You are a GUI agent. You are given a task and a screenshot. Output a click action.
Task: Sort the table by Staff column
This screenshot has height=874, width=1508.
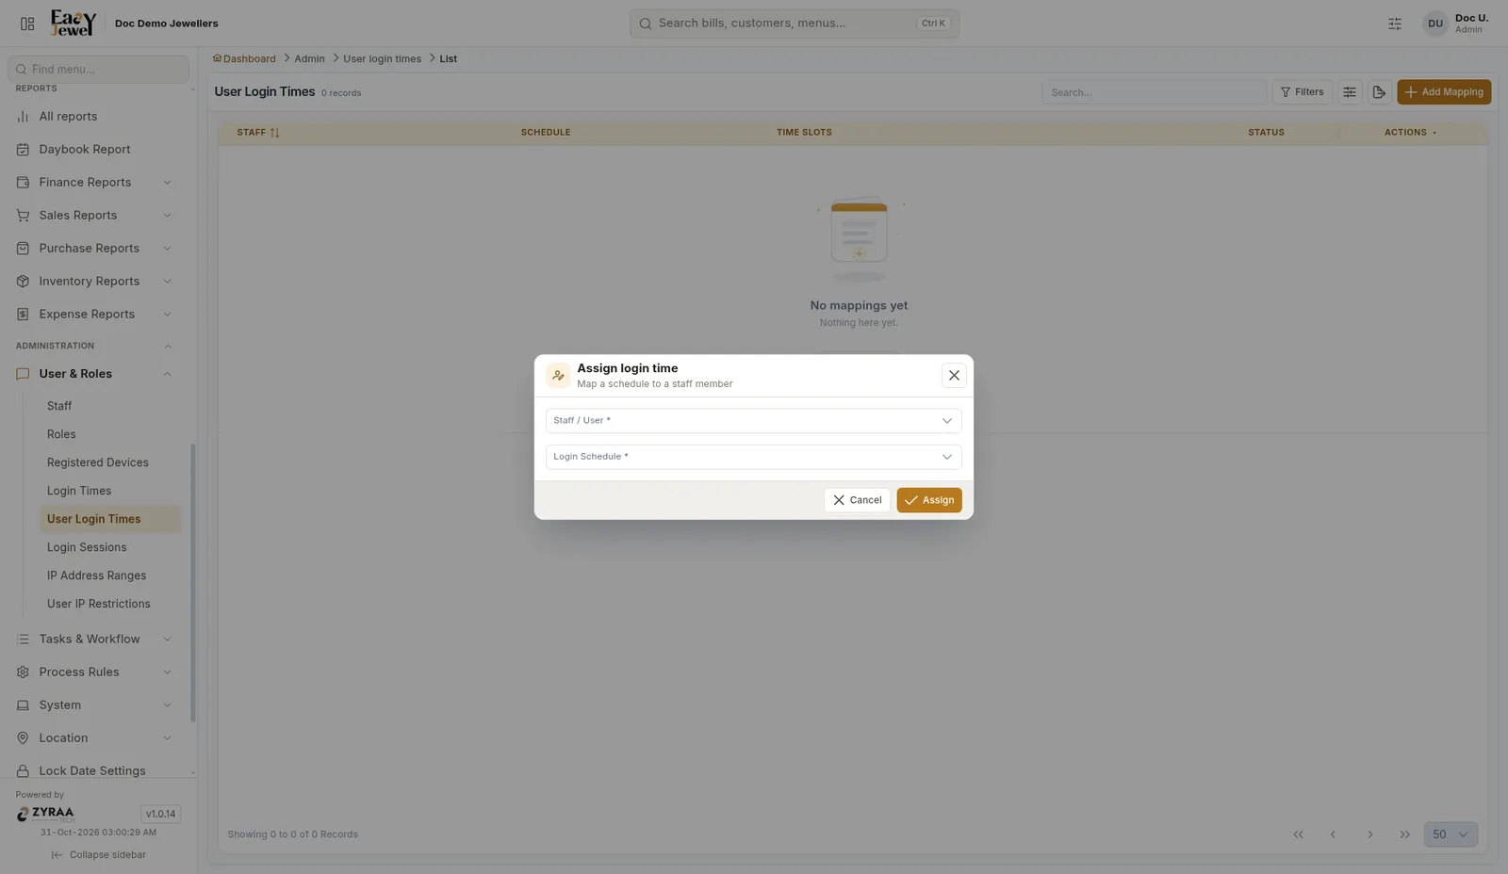click(258, 133)
